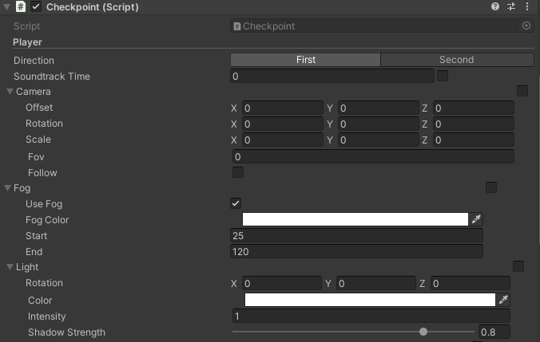
Task: Disable the Checkpoint script component checkbox
Action: pyautogui.click(x=36, y=7)
